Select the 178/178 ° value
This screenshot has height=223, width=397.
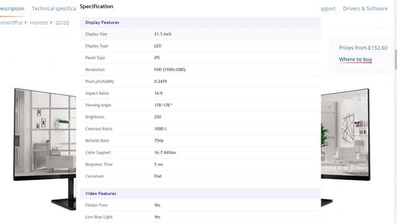(x=163, y=105)
